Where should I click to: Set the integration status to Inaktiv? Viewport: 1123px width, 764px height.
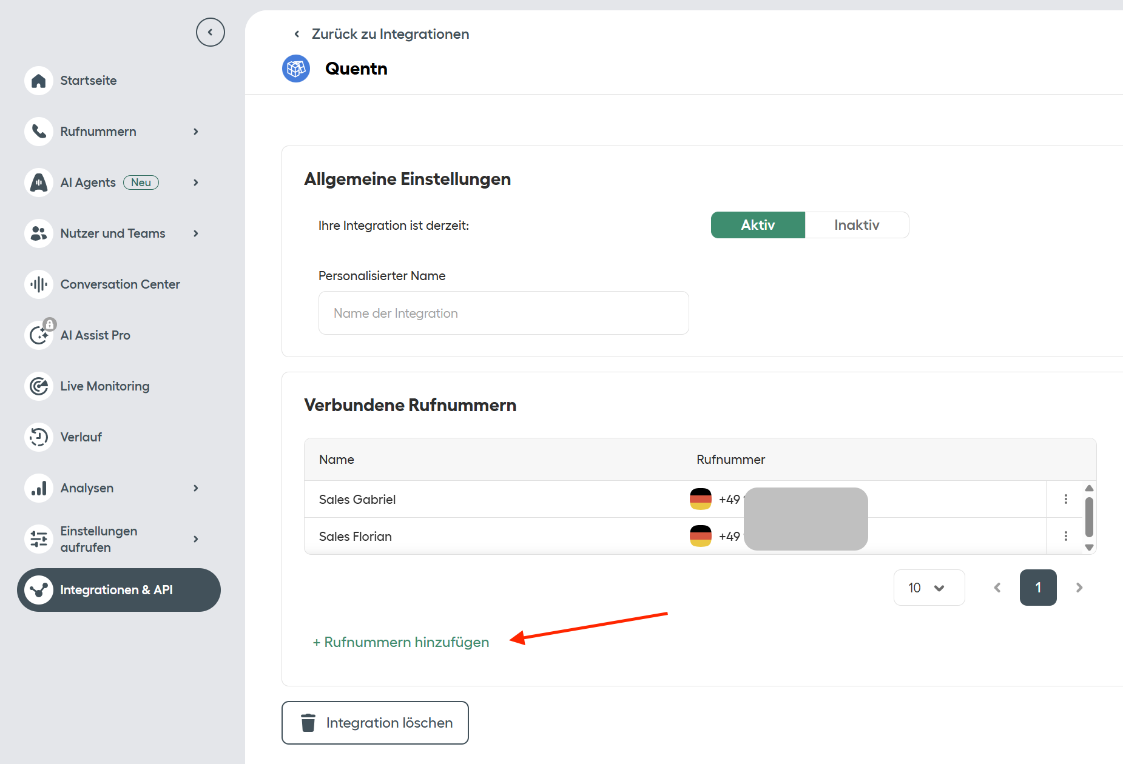[857, 225]
